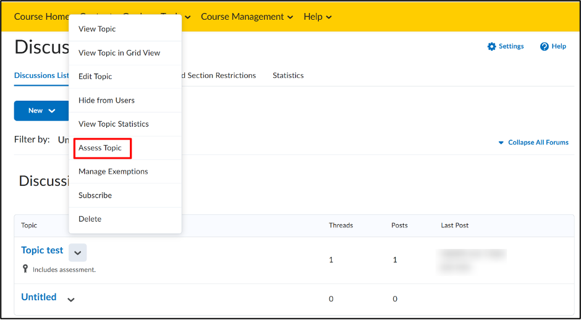Click the Help question mark icon
This screenshot has width=581, height=320.
(545, 46)
